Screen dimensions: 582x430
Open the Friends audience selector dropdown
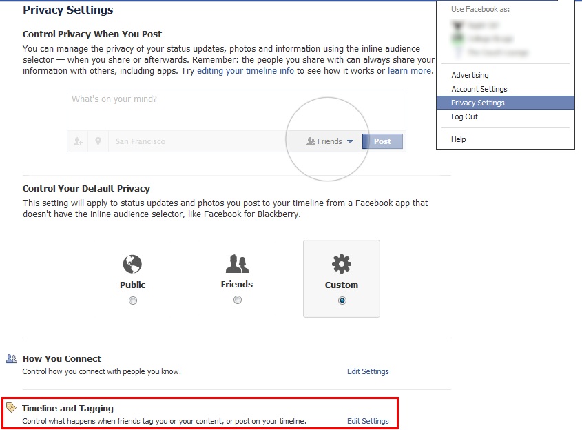tap(330, 141)
